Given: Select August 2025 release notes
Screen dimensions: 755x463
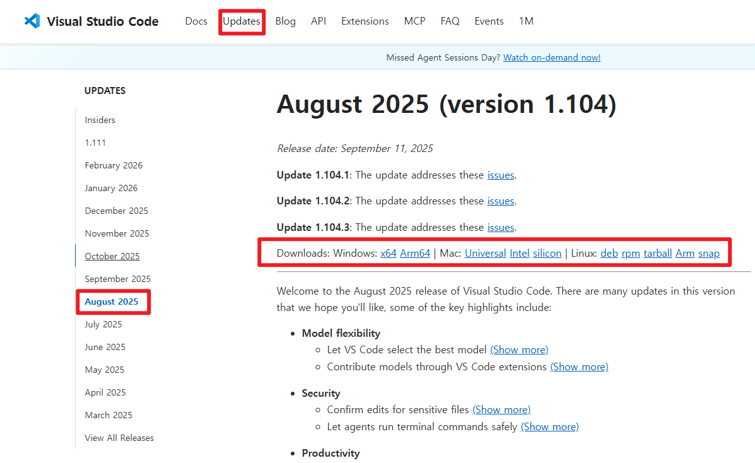Looking at the screenshot, I should point(111,302).
